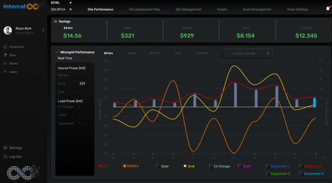Expand the DDLRPCA site dropdown
The height and width of the screenshot is (183, 332).
pos(70,9)
